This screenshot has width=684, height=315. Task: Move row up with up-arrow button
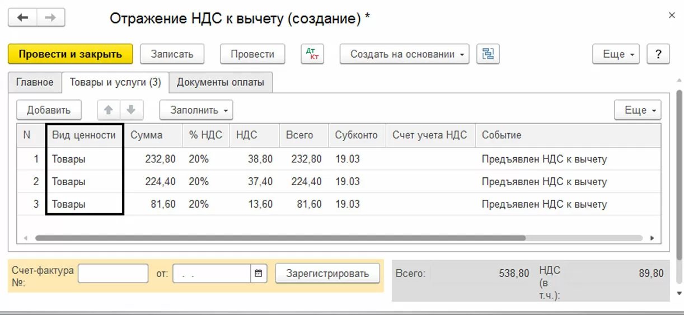click(109, 110)
